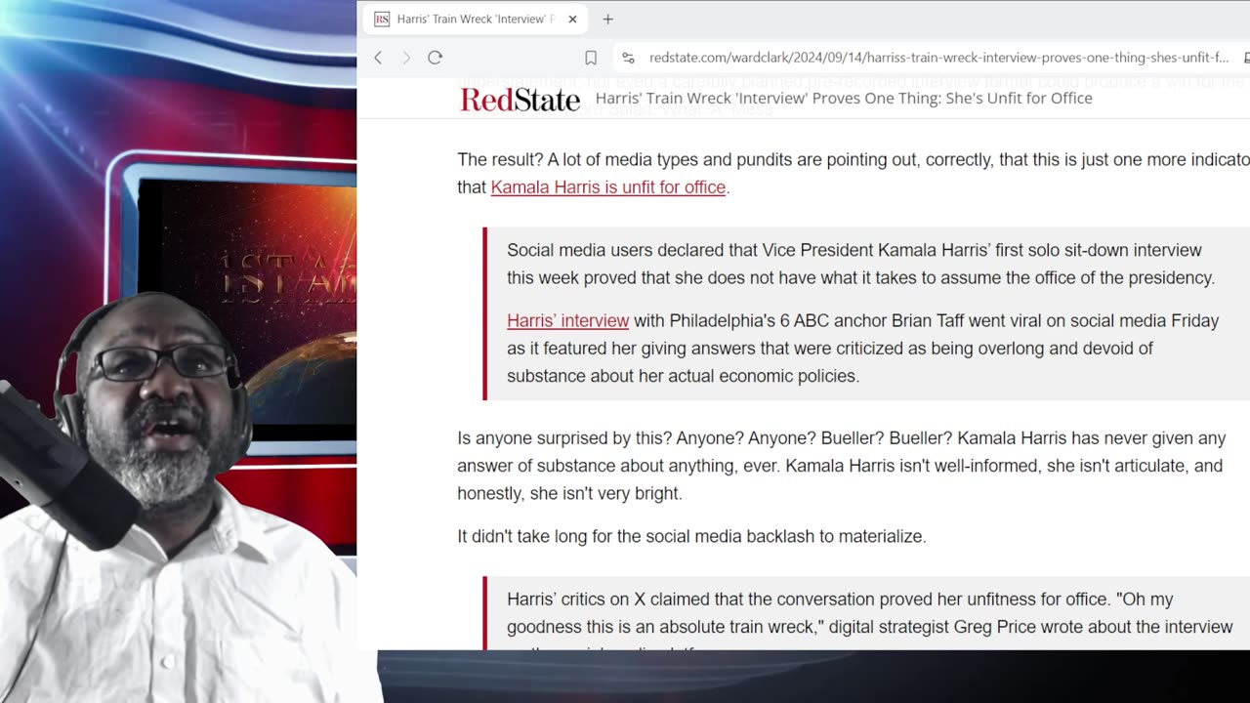
Task: Open 'Kamala Harris is unfit for office' link
Action: point(607,186)
